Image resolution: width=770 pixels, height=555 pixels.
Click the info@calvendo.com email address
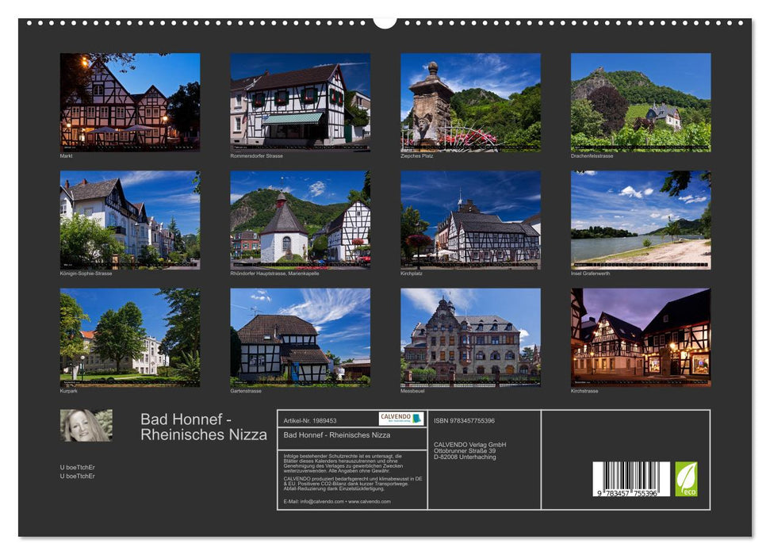(322, 502)
